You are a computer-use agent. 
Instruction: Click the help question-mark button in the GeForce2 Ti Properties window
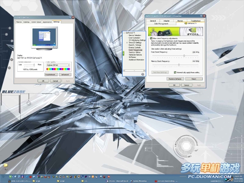202,16
